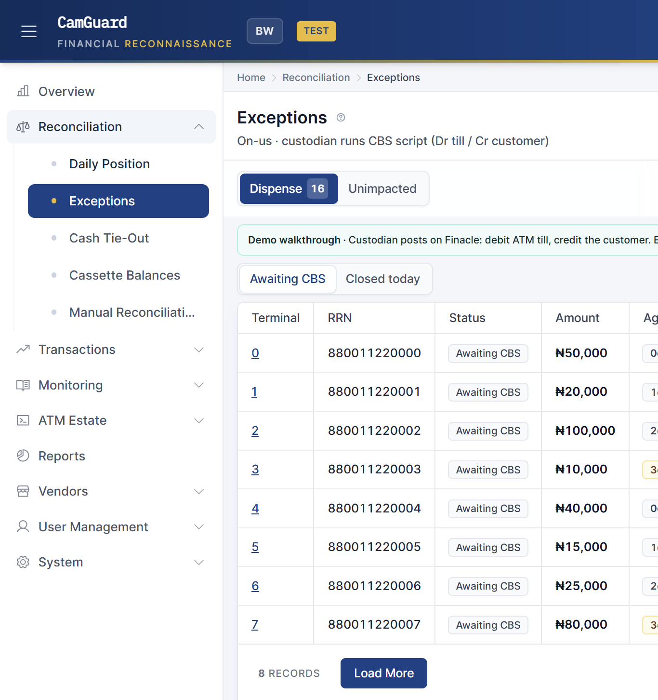Select the Awaiting CBS tab
Image resolution: width=658 pixels, height=700 pixels.
288,279
